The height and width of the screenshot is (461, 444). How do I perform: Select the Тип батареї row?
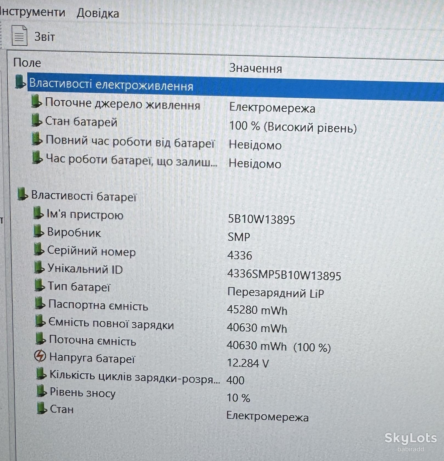[x=79, y=287]
